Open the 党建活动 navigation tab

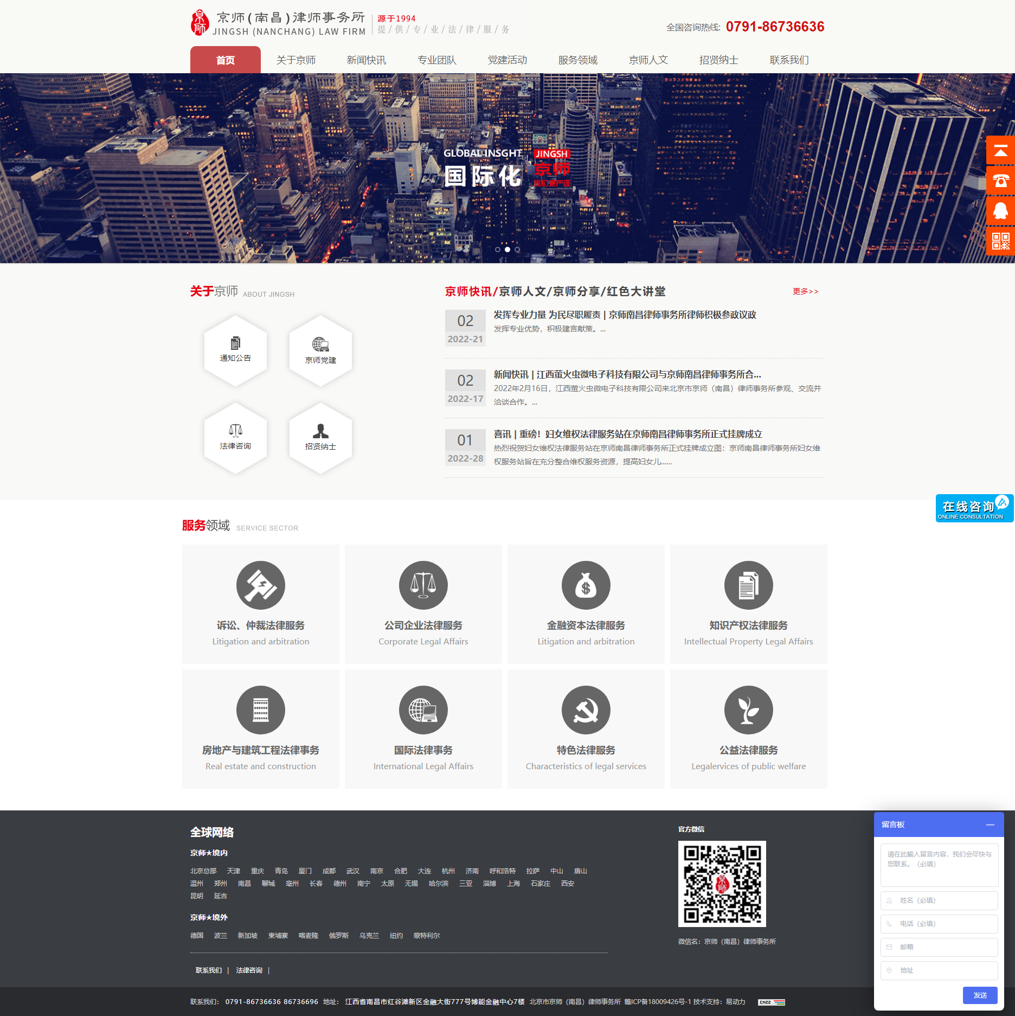click(x=507, y=60)
